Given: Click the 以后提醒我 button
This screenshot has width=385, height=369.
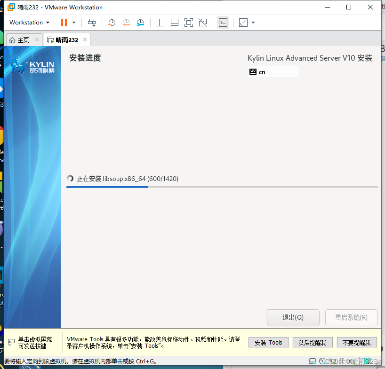Looking at the screenshot, I should [313, 342].
